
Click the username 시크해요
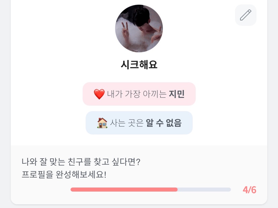coord(139,64)
